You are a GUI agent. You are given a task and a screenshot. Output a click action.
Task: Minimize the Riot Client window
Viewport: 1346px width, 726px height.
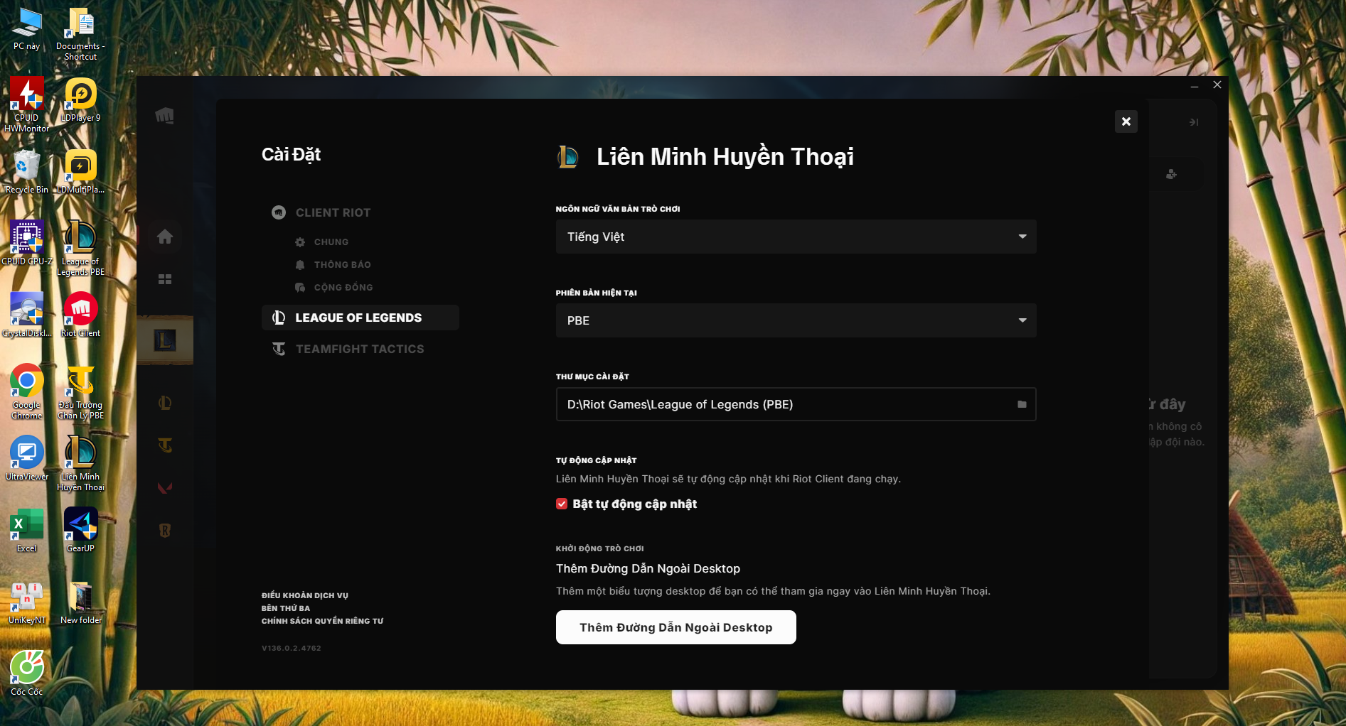[x=1195, y=85]
